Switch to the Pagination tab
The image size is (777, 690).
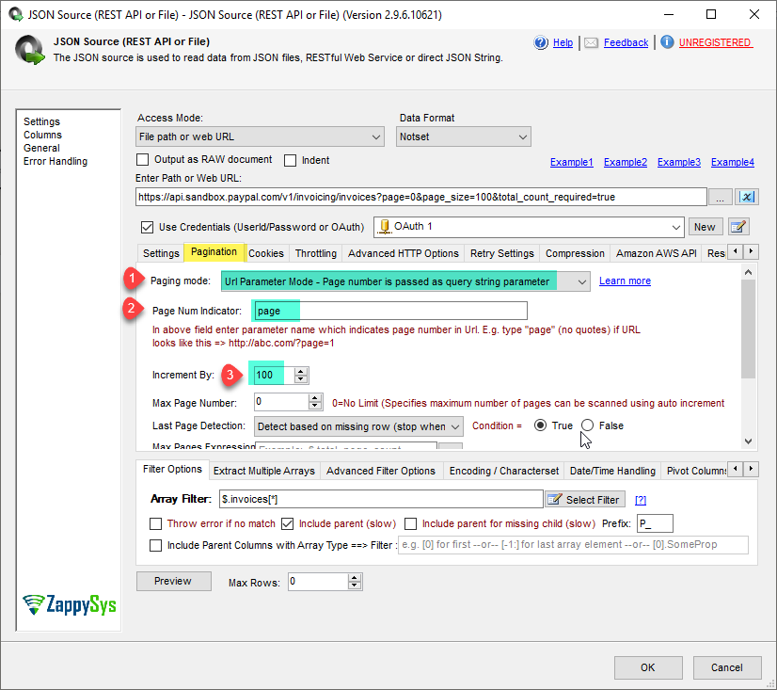point(214,252)
